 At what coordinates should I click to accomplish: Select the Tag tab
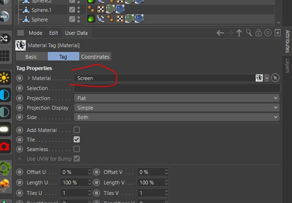pos(63,56)
